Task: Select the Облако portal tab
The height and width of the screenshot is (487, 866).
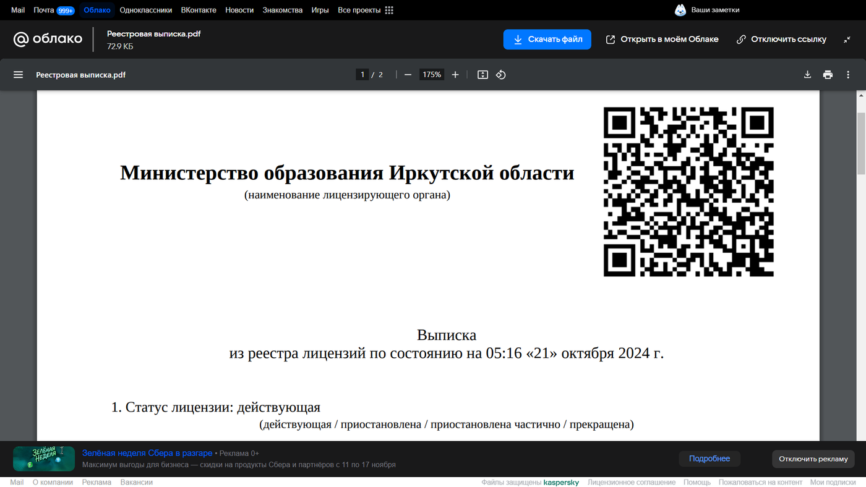Action: click(x=97, y=10)
